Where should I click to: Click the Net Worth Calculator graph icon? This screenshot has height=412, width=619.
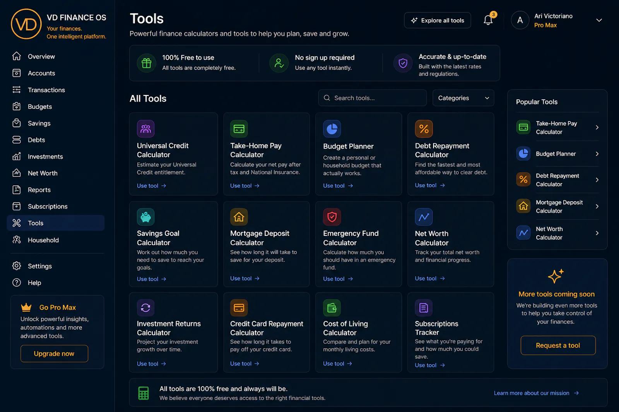(x=424, y=217)
